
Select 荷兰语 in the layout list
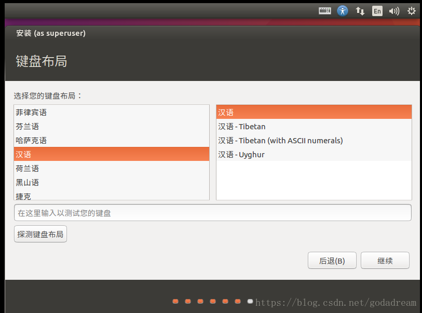click(112, 168)
